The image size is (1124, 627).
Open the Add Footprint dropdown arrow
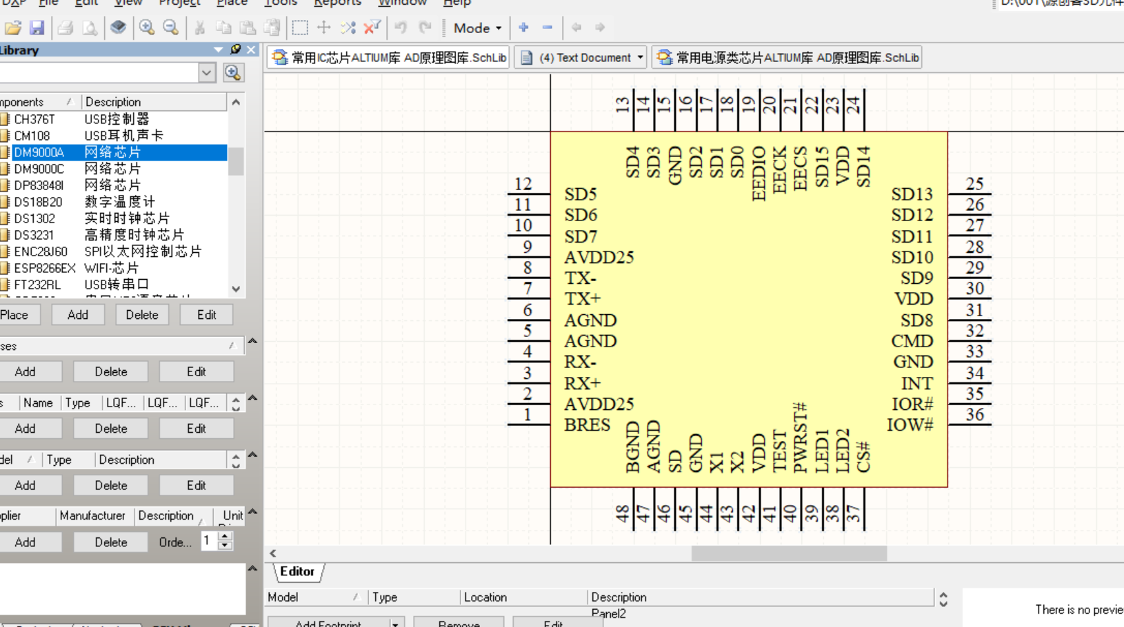click(x=395, y=624)
